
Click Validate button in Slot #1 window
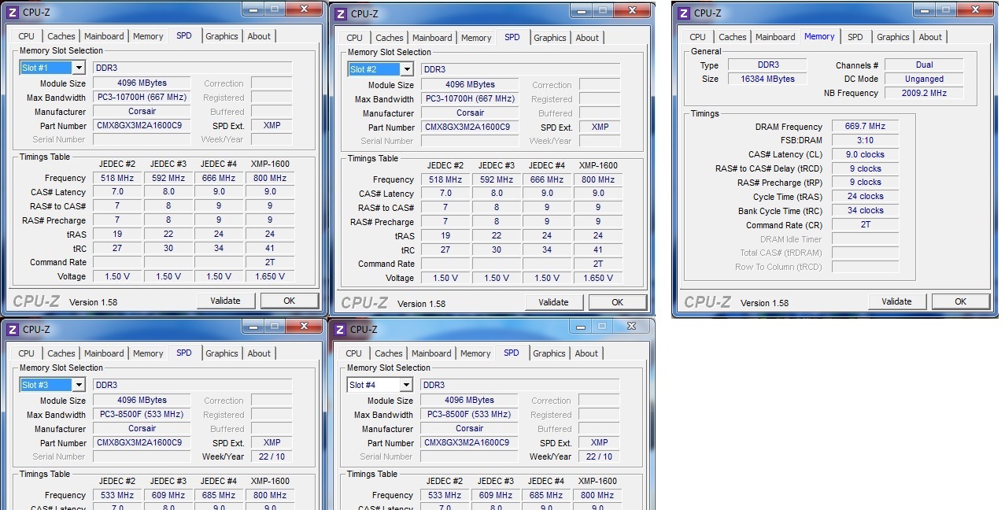[x=225, y=301]
